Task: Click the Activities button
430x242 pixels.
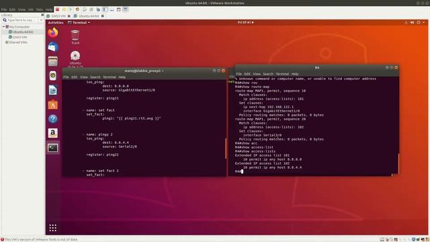Action: [x=56, y=22]
